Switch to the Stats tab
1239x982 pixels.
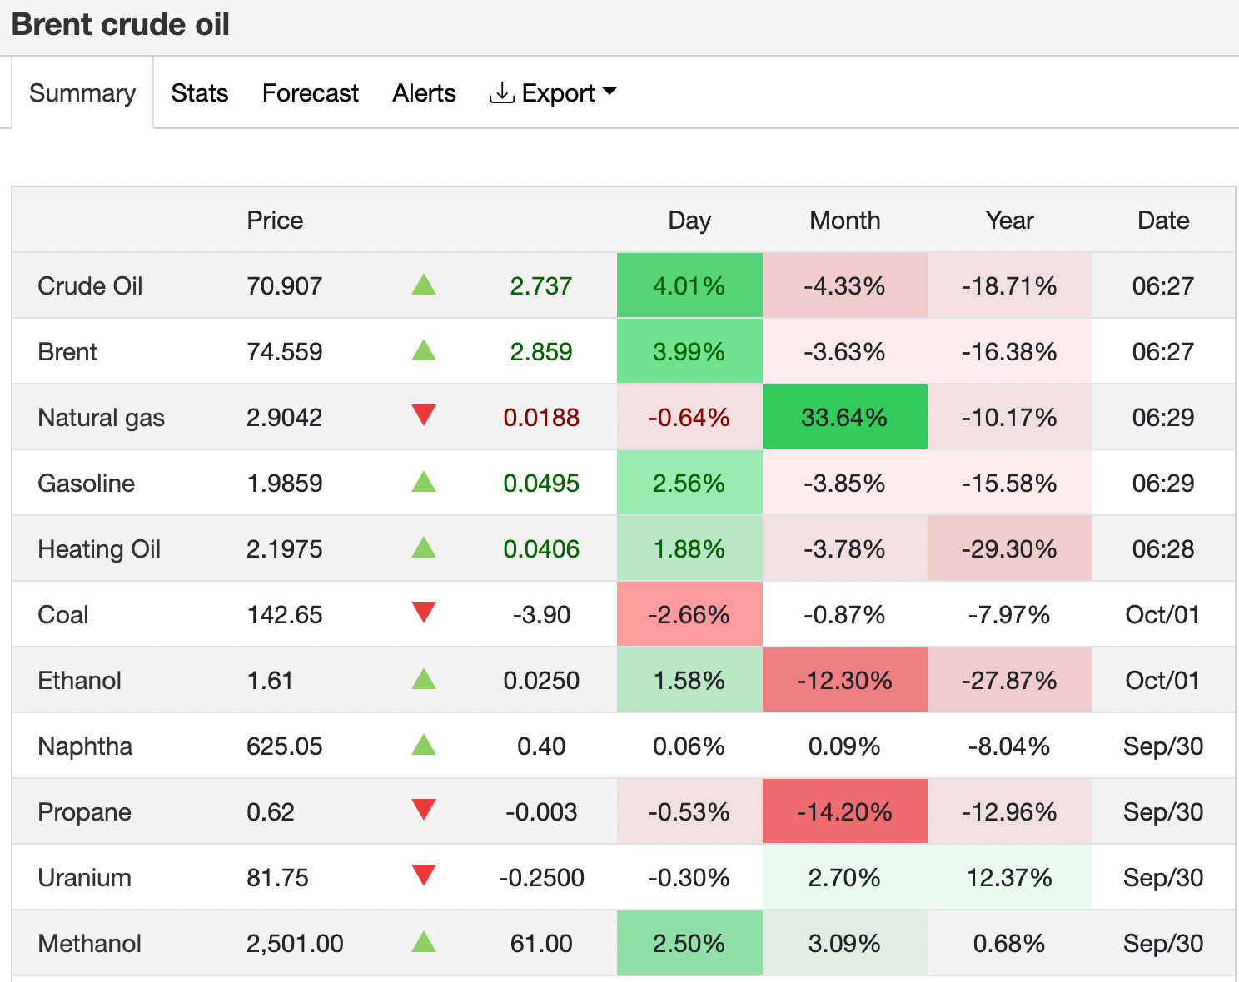pos(200,93)
